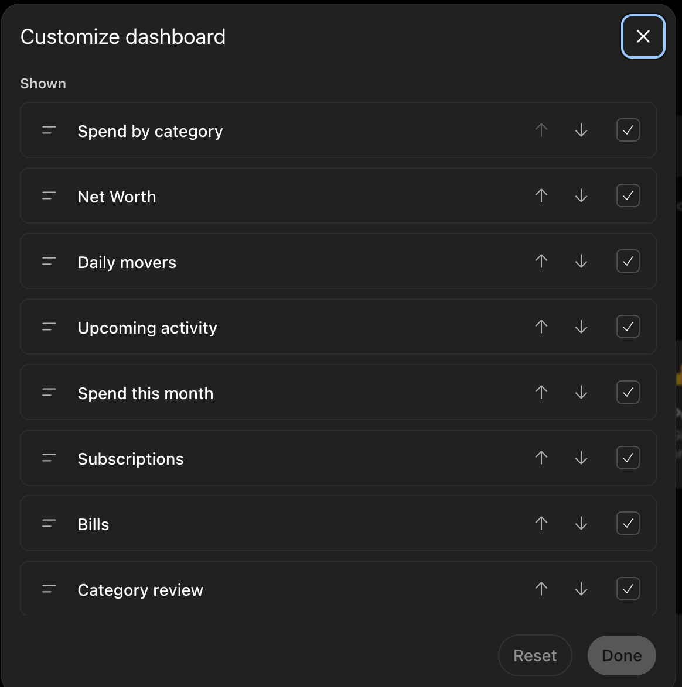Move Spend this month up
The width and height of the screenshot is (682, 687).
[x=541, y=392]
